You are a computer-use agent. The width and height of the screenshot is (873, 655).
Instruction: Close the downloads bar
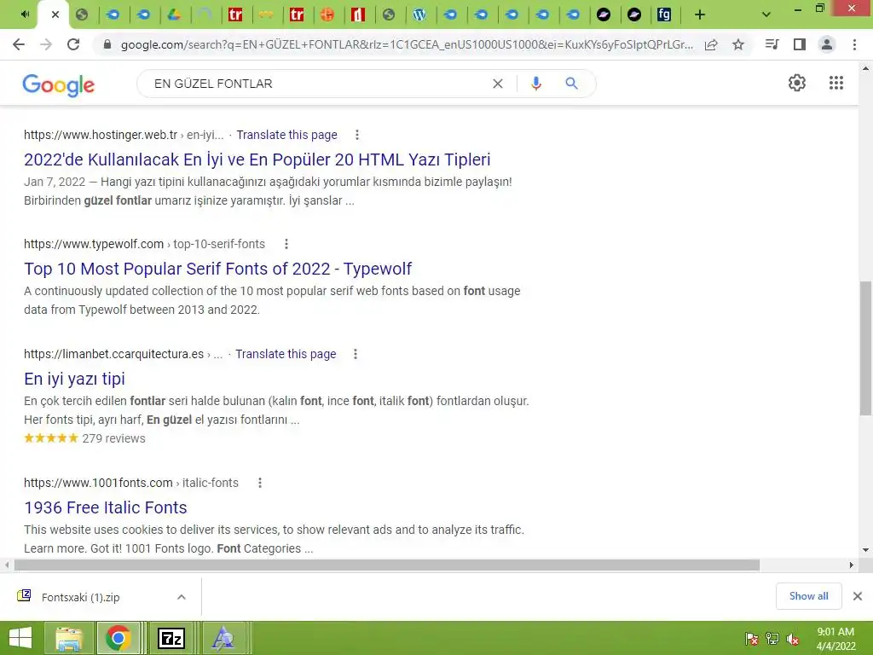point(858,596)
